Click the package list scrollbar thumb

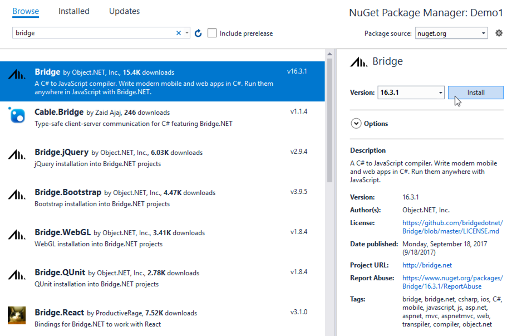[x=329, y=120]
